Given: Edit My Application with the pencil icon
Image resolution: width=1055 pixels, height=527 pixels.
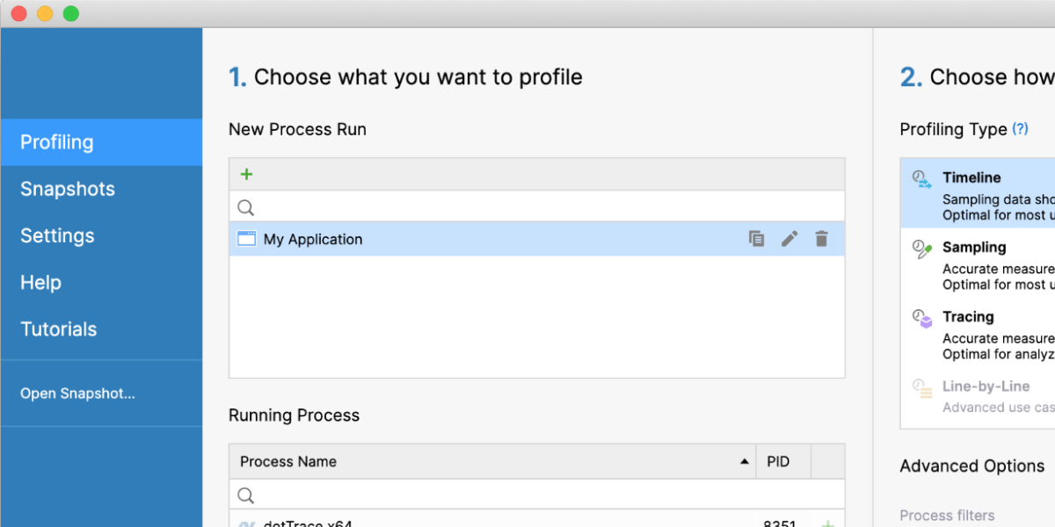Looking at the screenshot, I should [789, 239].
